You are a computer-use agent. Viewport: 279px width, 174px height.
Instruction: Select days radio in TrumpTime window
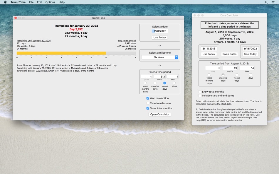pos(174,83)
